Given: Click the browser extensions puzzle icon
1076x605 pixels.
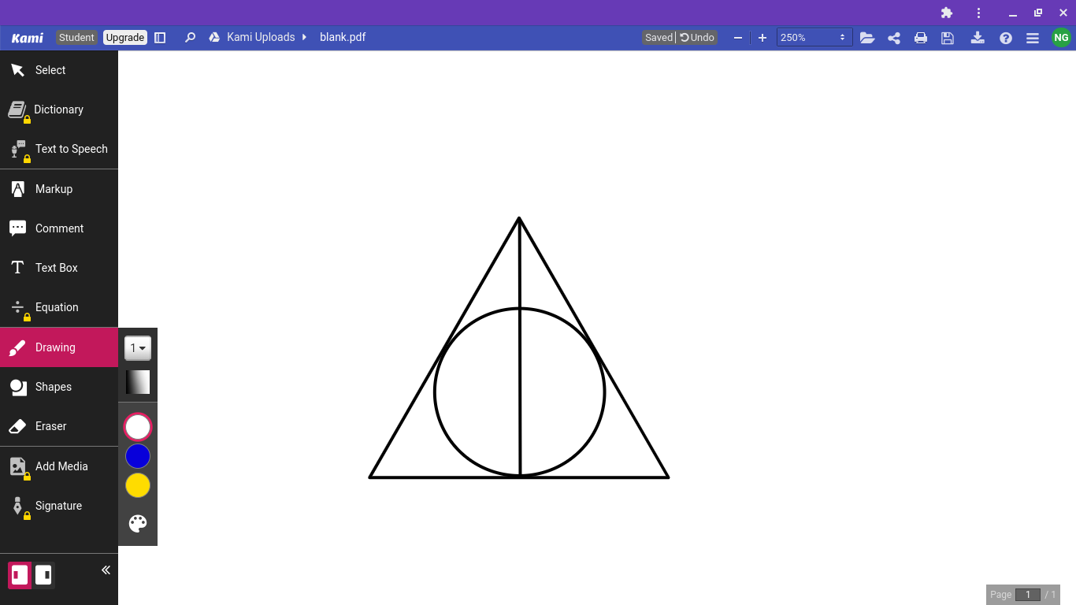Looking at the screenshot, I should (x=947, y=13).
